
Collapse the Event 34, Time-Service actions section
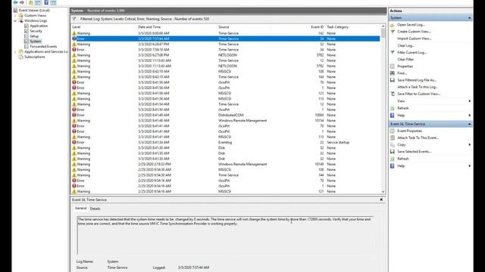tap(469, 124)
